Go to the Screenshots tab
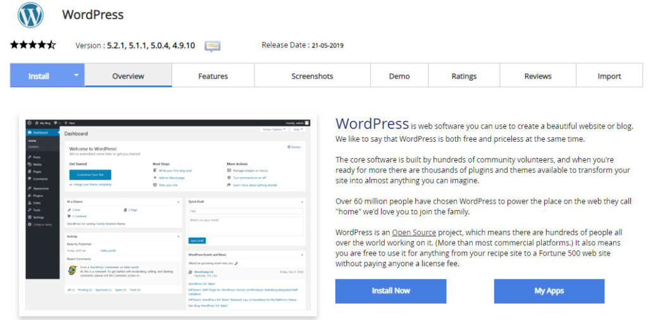 (x=312, y=76)
